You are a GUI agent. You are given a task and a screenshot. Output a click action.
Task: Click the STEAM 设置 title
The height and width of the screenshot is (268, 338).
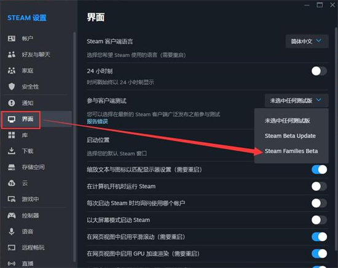pos(27,18)
